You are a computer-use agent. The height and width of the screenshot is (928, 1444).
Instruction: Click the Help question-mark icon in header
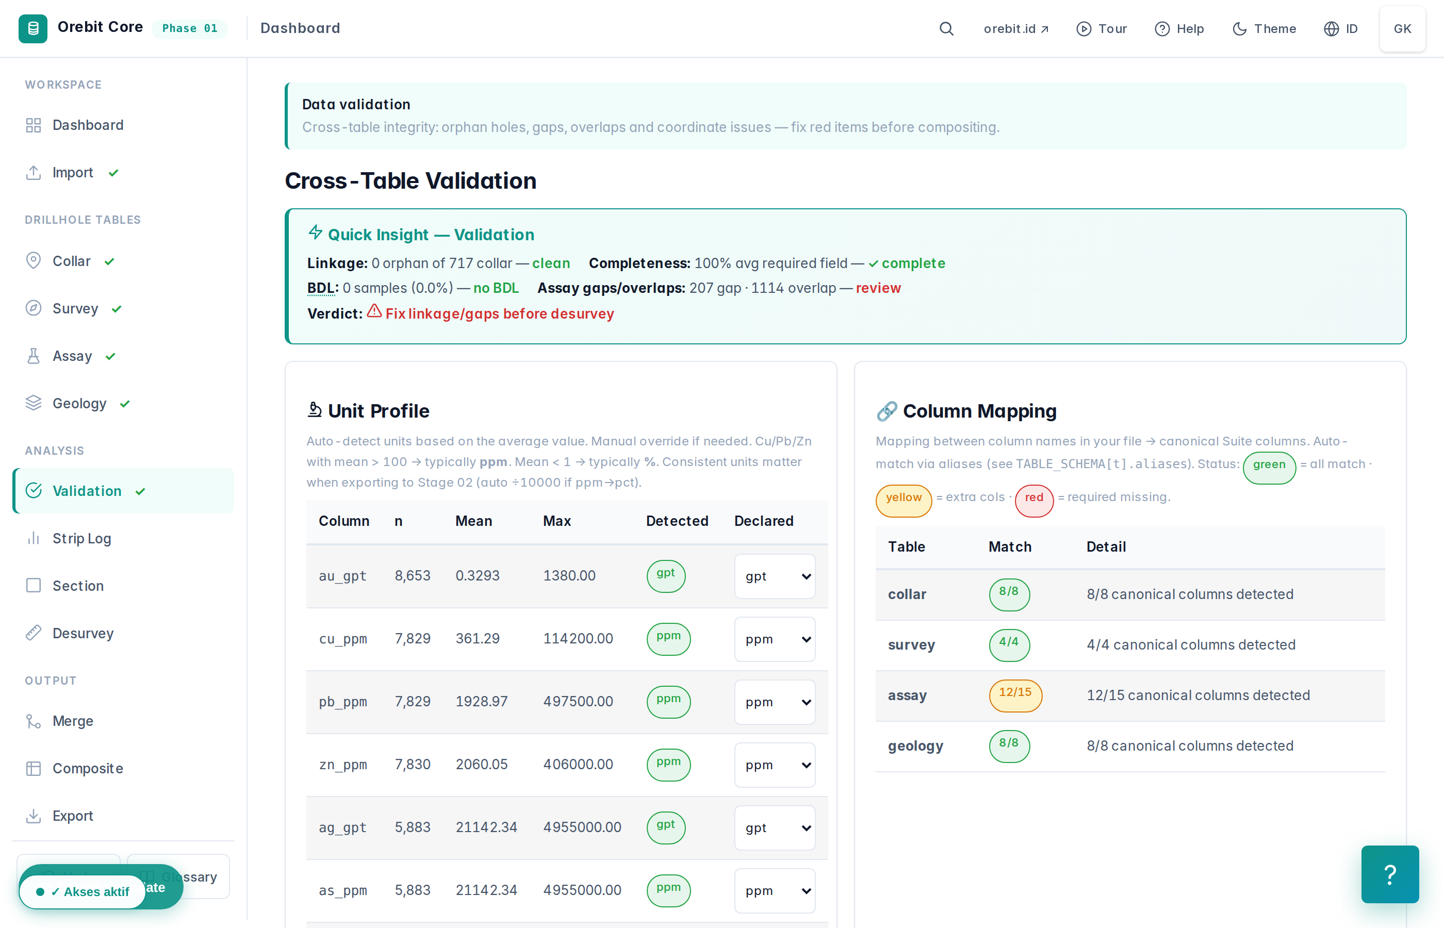point(1162,29)
